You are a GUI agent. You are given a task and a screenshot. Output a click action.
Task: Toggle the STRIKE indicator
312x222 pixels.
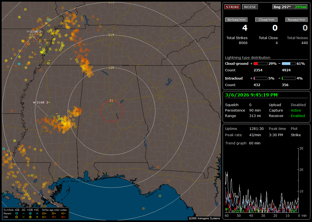[x=232, y=7]
